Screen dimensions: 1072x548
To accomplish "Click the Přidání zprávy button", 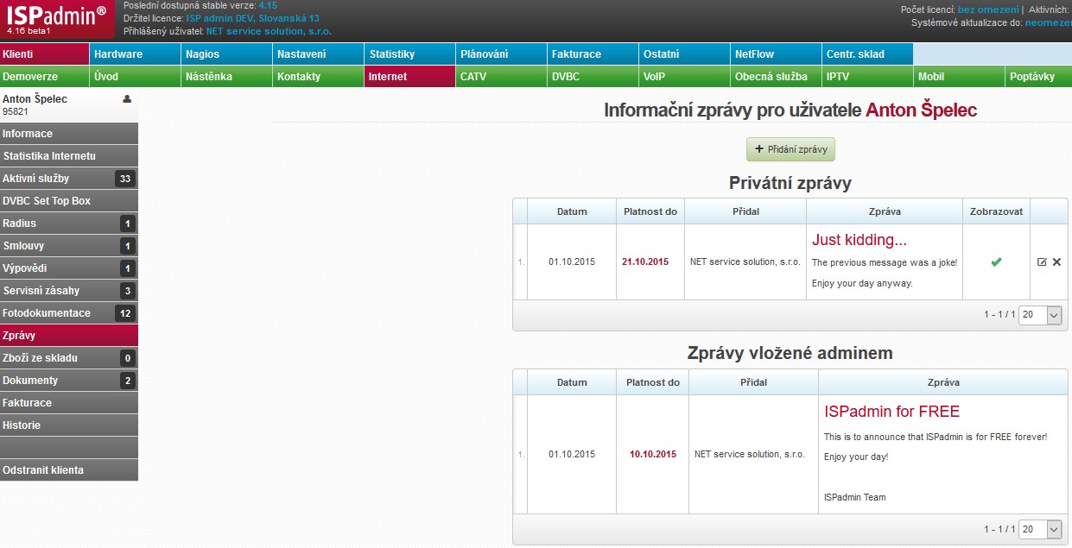I will click(x=790, y=149).
